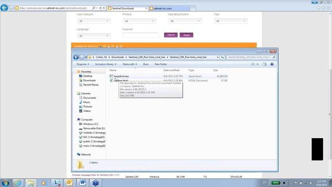Click the purple Reset button
The image size is (332, 187).
point(186,35)
